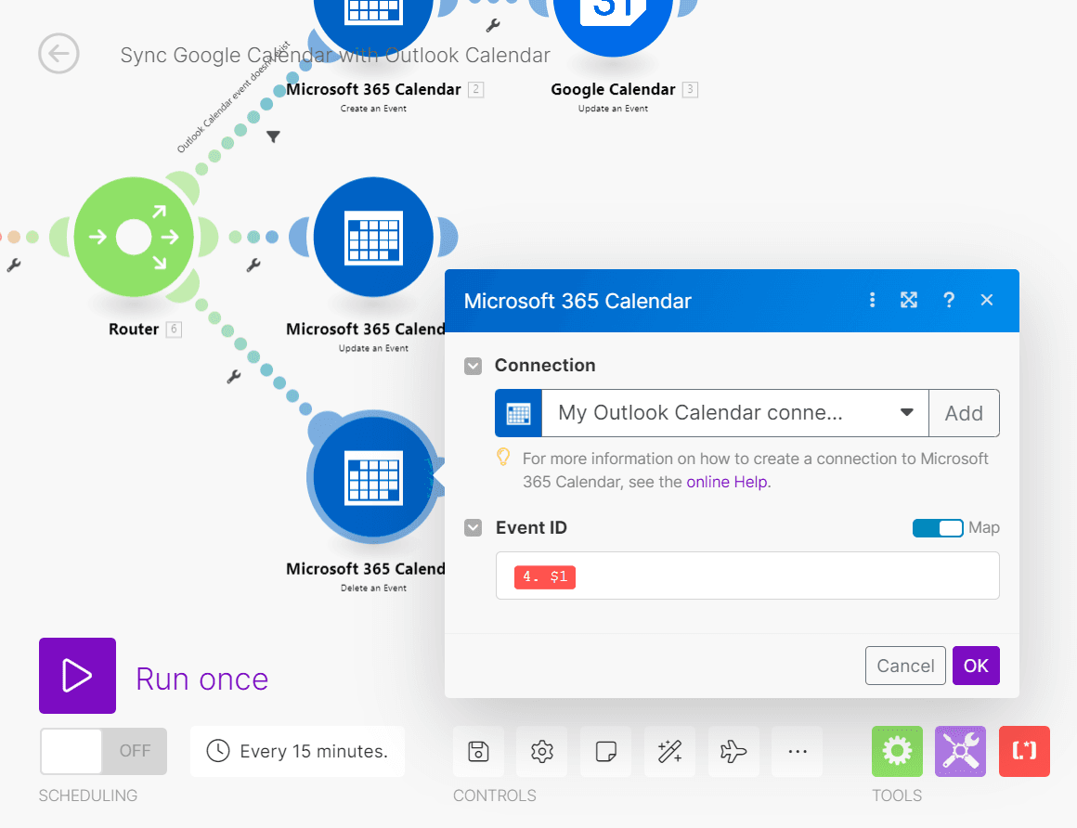Screen dimensions: 1077x828
Task: Click the red devtools brackets icon
Action: point(1024,751)
